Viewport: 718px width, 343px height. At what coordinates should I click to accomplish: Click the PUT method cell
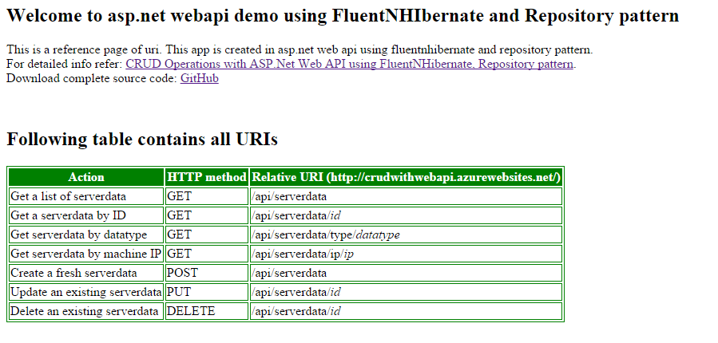pyautogui.click(x=207, y=292)
